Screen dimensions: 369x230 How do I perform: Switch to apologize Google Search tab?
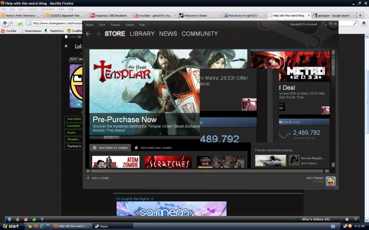click(x=334, y=15)
